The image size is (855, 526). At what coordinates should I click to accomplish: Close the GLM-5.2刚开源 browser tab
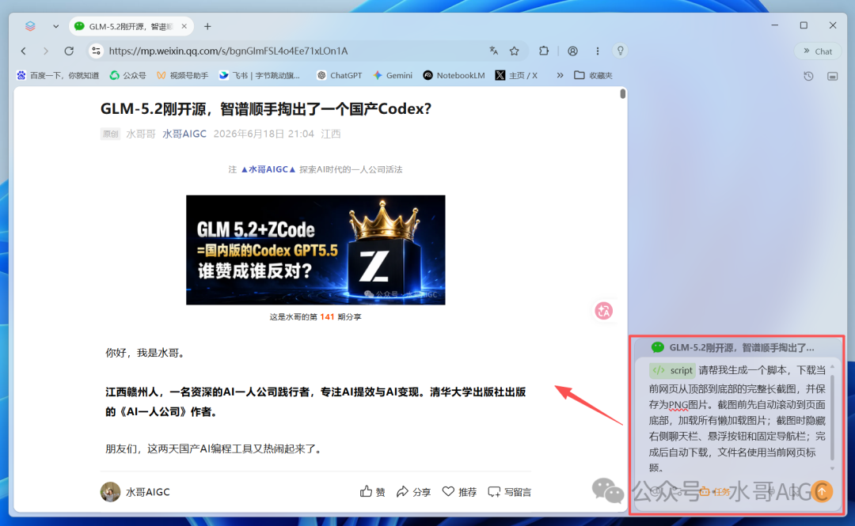(x=184, y=26)
